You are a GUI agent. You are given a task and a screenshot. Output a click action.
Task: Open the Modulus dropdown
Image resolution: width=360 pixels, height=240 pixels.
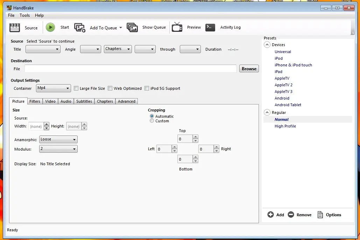(58, 149)
